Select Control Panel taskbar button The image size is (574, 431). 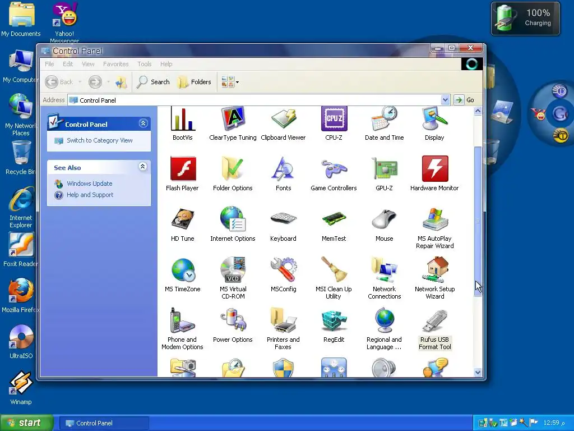[x=104, y=423]
